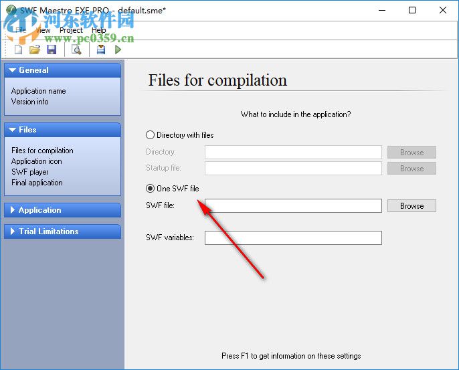The width and height of the screenshot is (459, 370).
Task: Click the preview magnifier toolbar icon
Action: tap(76, 50)
